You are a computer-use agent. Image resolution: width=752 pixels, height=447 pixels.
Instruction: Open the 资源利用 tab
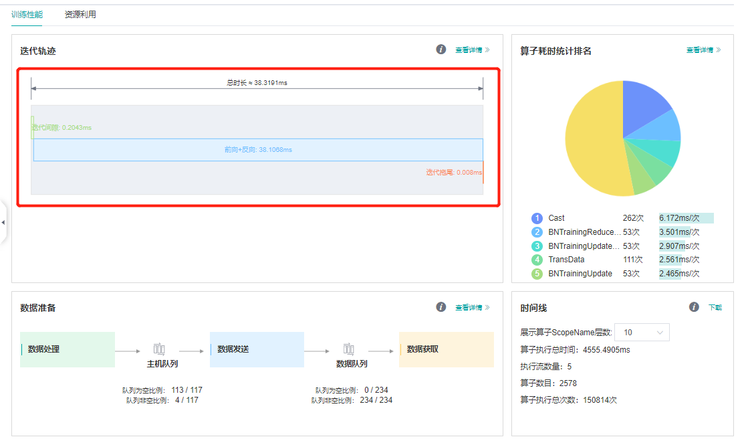pyautogui.click(x=80, y=14)
